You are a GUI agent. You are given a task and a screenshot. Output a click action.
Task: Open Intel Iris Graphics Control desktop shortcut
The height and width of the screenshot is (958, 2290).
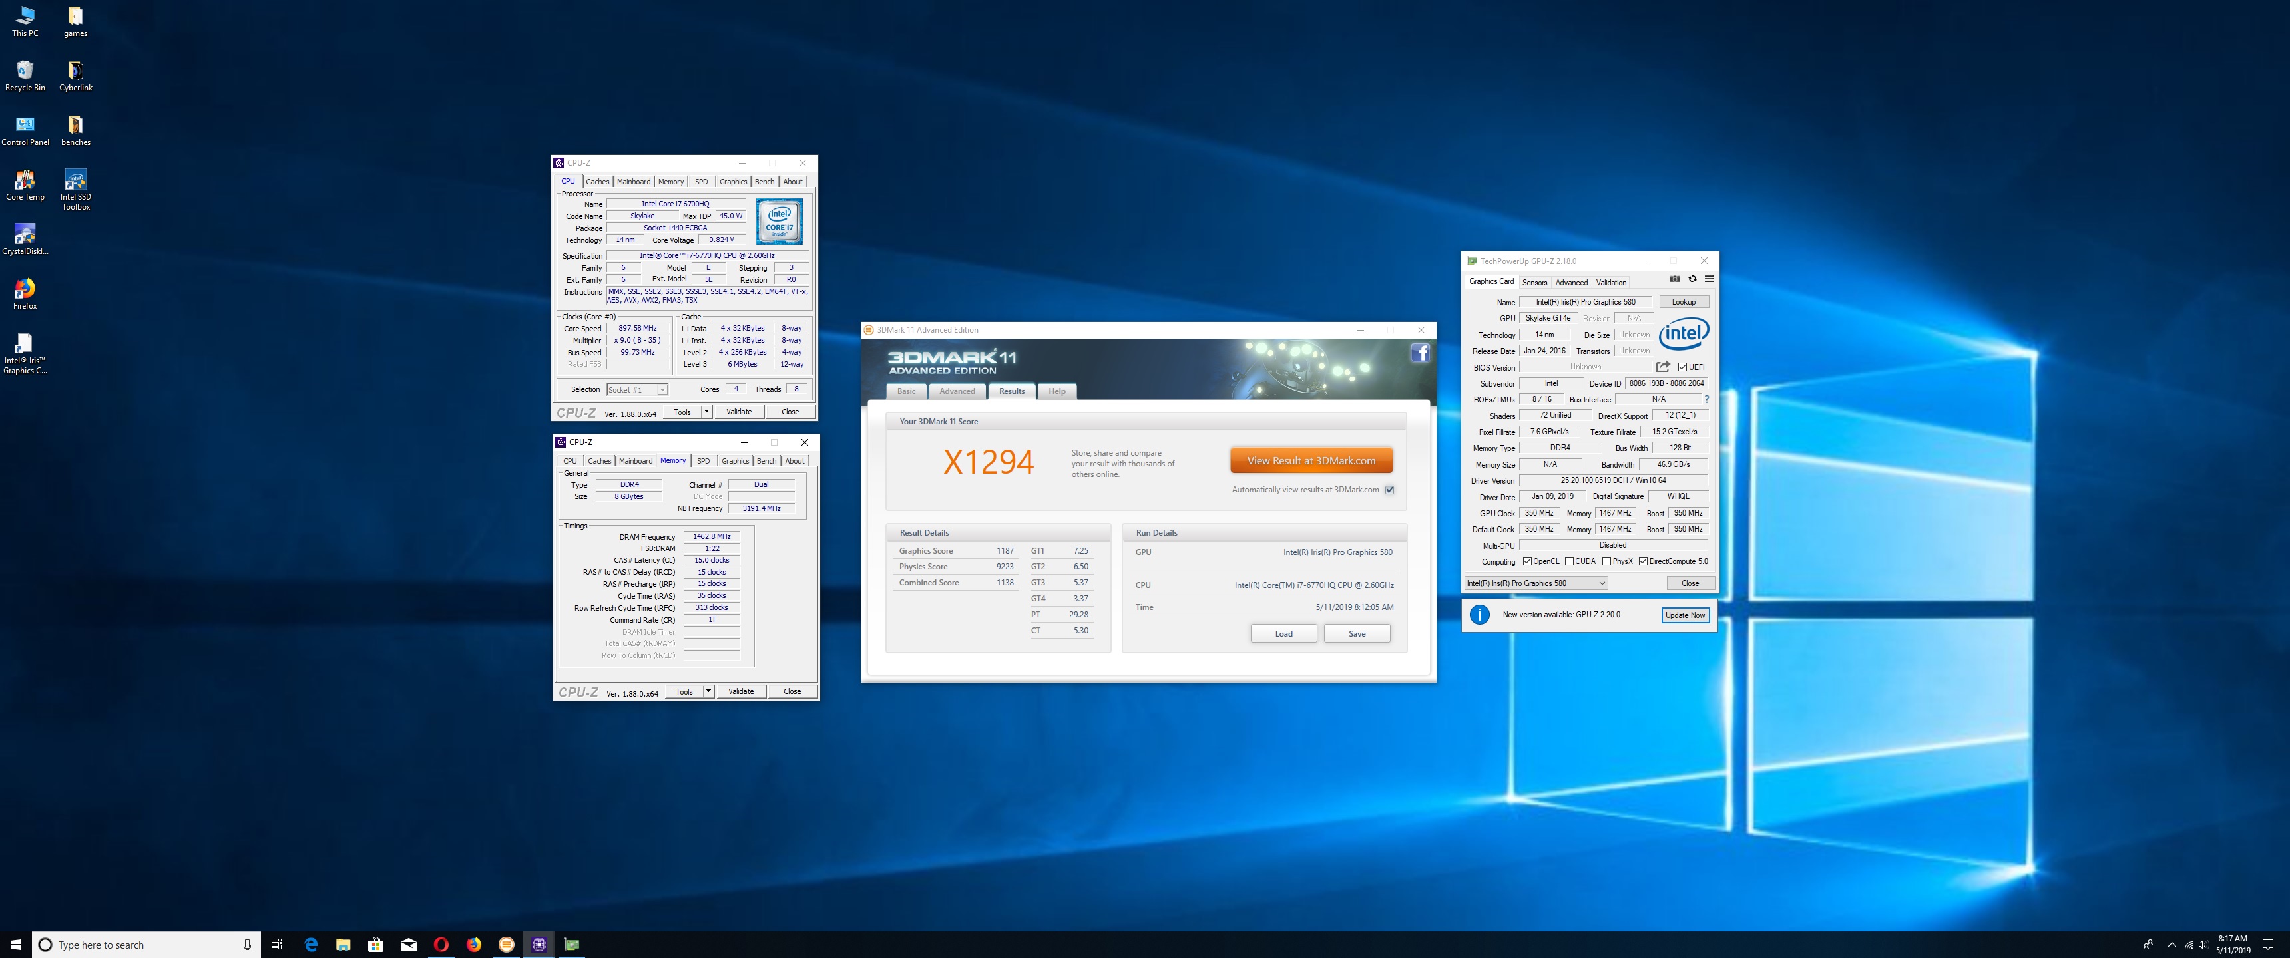pos(25,354)
